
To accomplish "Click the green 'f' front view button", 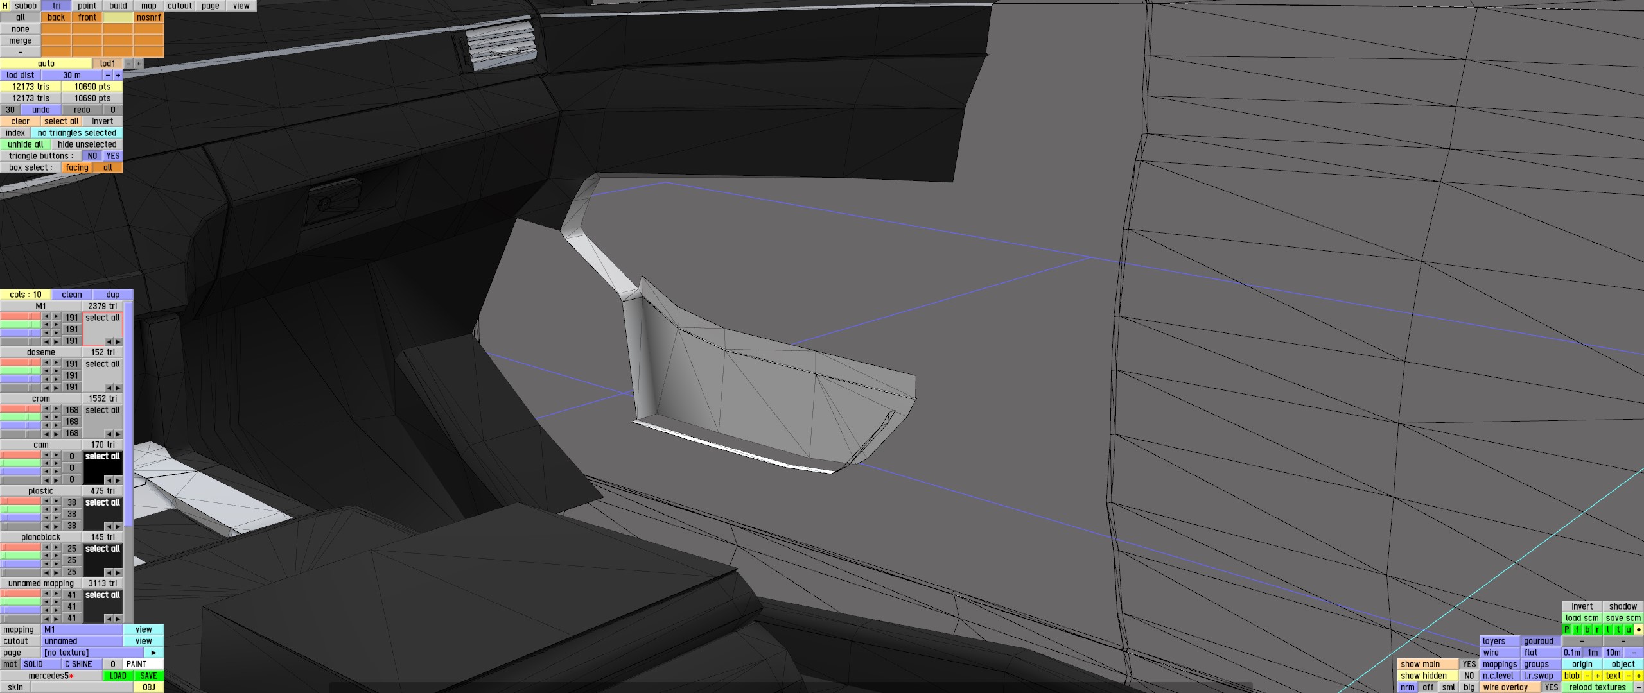I will (1577, 629).
